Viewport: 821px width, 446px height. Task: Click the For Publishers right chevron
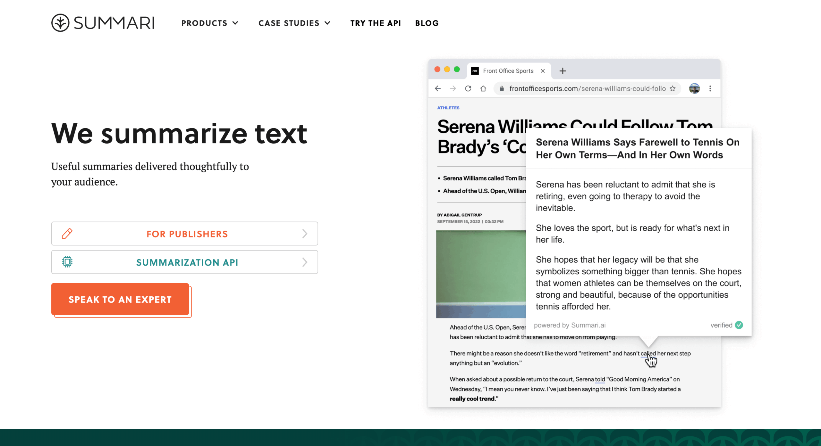[305, 234]
